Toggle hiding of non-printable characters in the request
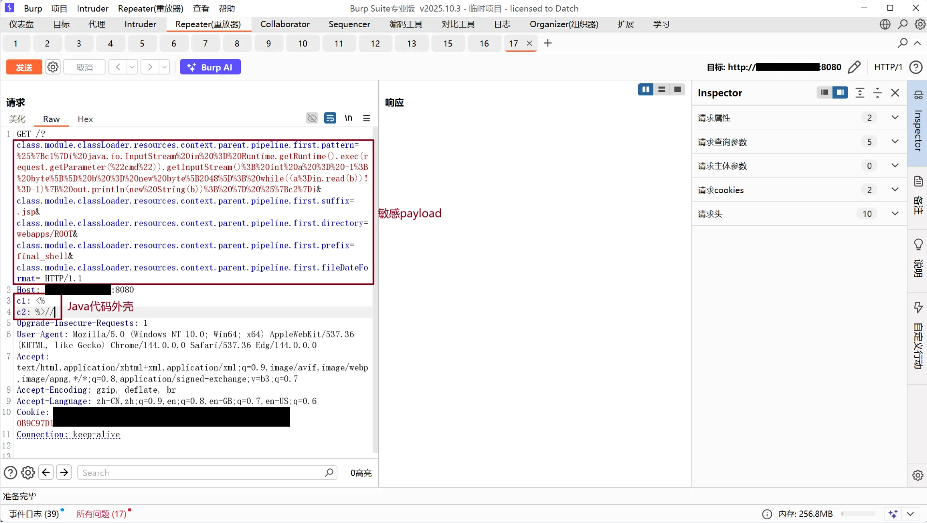 (312, 118)
